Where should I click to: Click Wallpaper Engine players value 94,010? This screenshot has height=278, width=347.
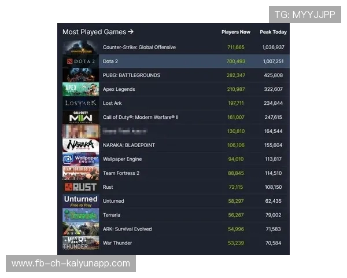coord(236,159)
